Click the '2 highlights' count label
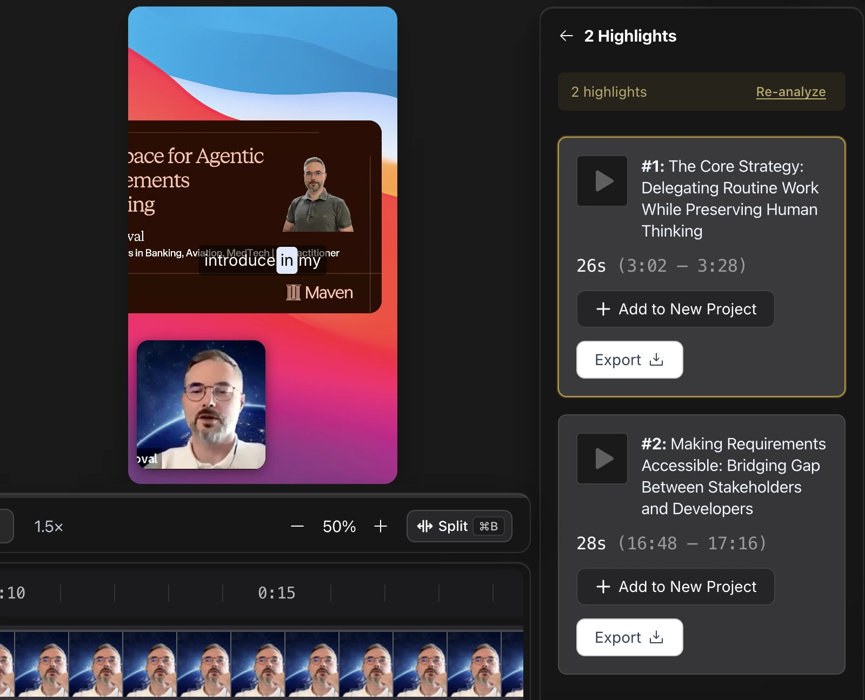 609,92
